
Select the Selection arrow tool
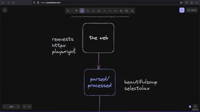(x=82, y=11)
